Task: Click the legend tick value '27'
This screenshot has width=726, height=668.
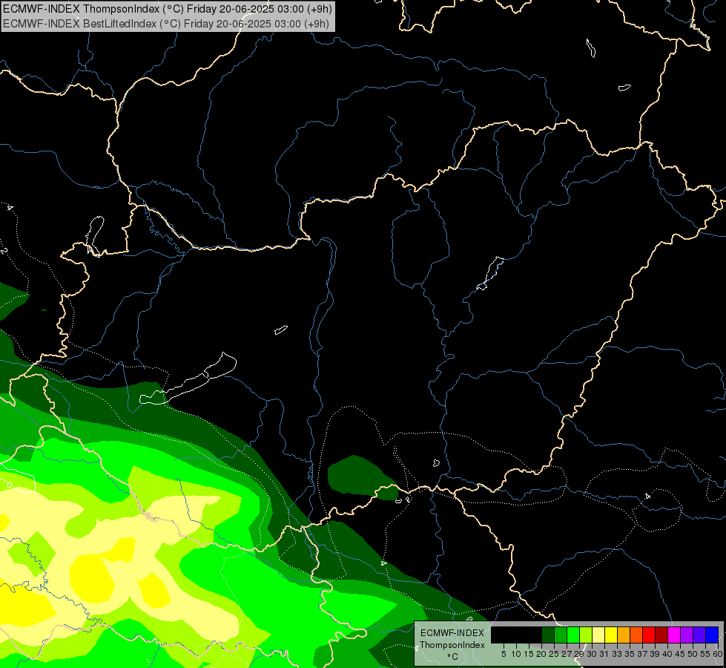Action: (x=567, y=654)
